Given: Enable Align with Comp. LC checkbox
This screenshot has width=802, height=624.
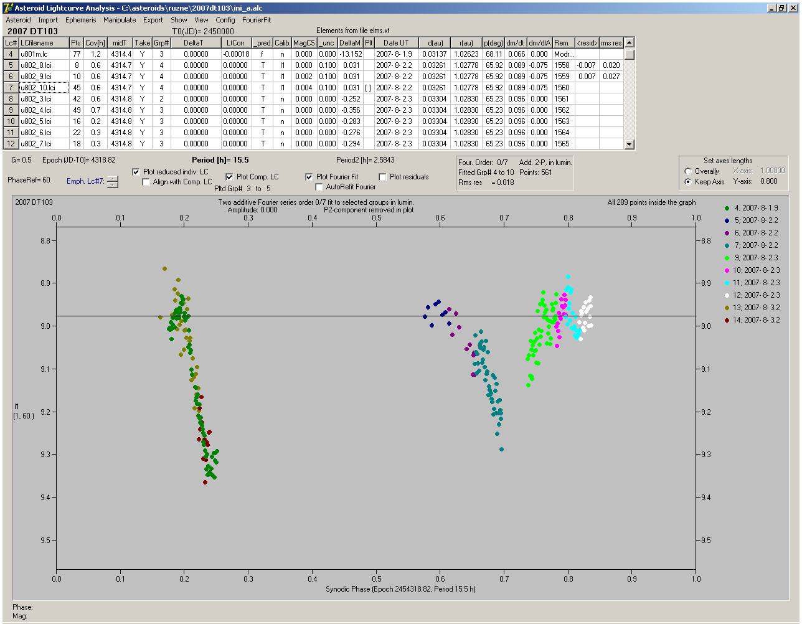Looking at the screenshot, I should [x=146, y=182].
